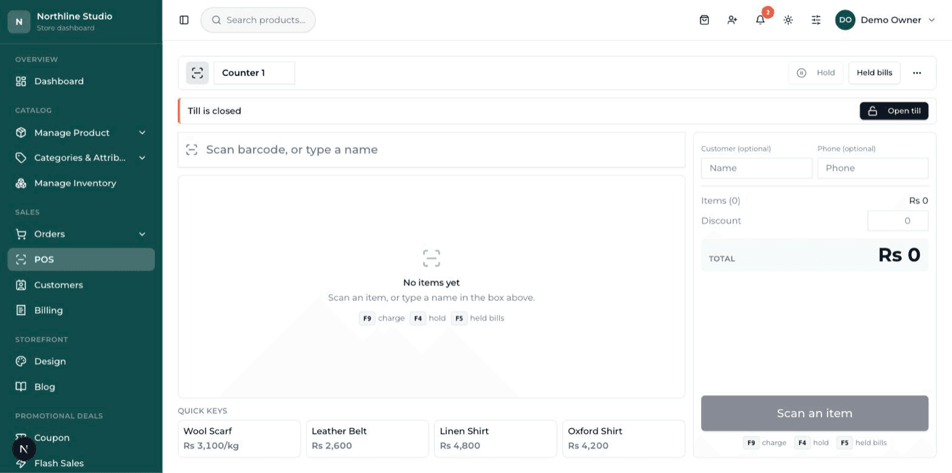The height and width of the screenshot is (473, 952).
Task: Open the shopping bag icon in header
Action: 704,20
